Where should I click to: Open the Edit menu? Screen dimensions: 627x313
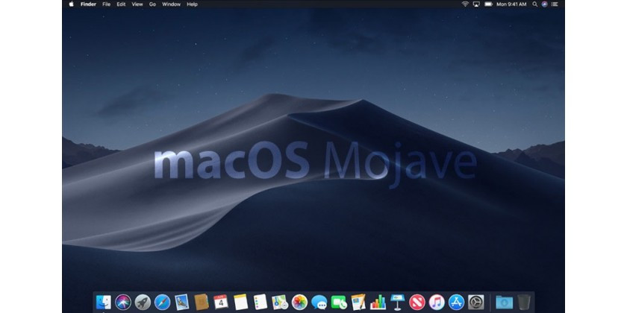[121, 4]
